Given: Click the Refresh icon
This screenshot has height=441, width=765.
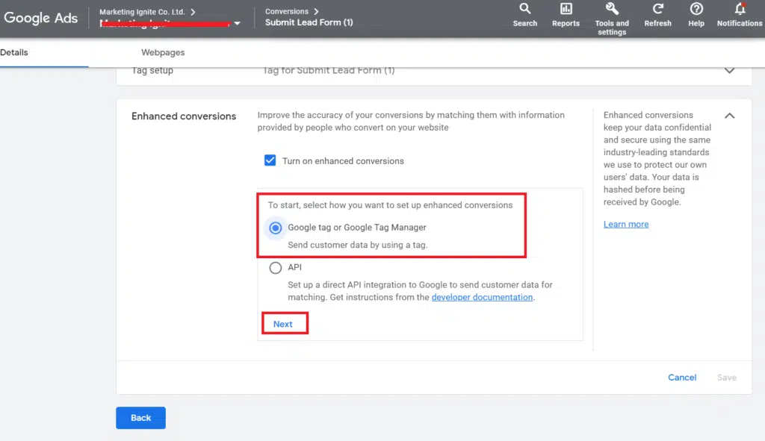Looking at the screenshot, I should [657, 10].
